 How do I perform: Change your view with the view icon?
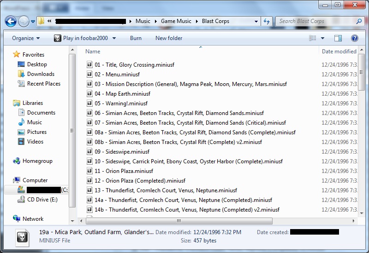tap(313, 38)
